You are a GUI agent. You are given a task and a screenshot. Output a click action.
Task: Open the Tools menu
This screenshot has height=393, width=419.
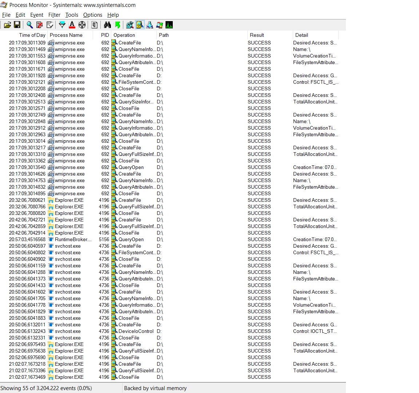[x=72, y=15]
